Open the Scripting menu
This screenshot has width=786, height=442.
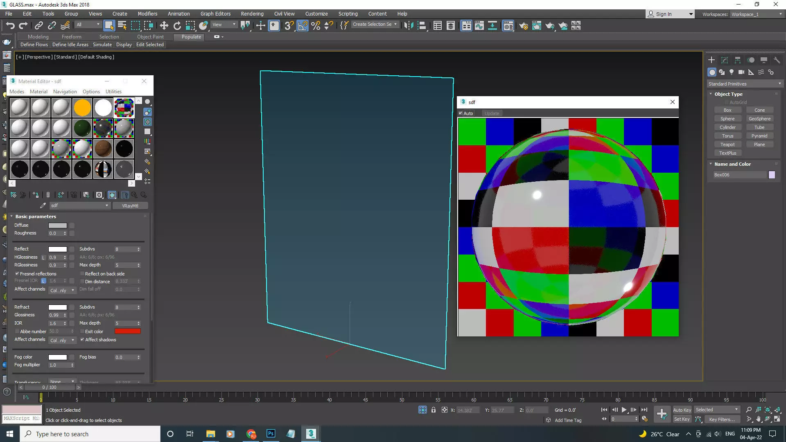click(348, 14)
